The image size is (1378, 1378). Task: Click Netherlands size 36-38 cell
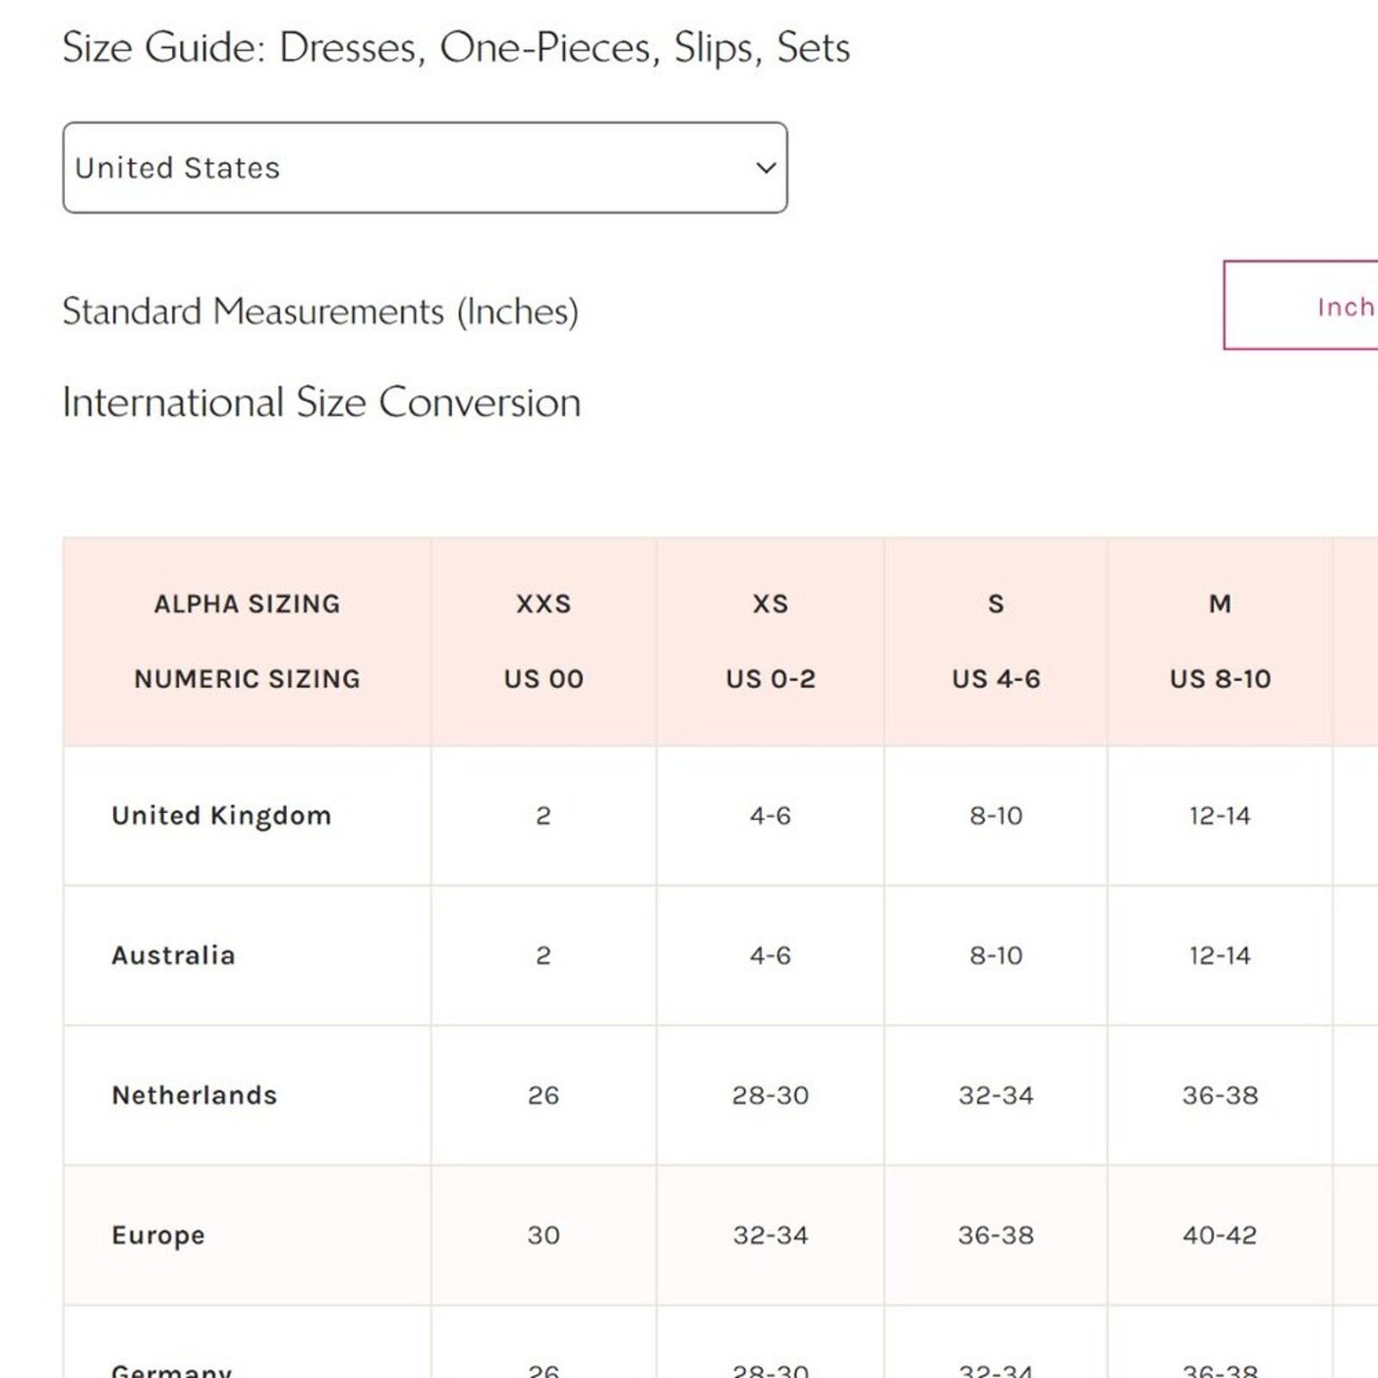point(1220,1096)
